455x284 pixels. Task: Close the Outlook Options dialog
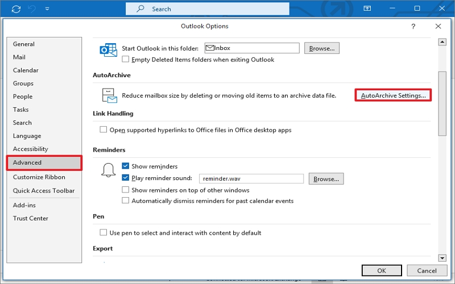pos(438,26)
